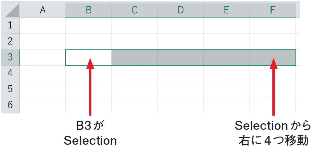Select column B header
Image resolution: width=312 pixels, height=147 pixels.
click(88, 10)
